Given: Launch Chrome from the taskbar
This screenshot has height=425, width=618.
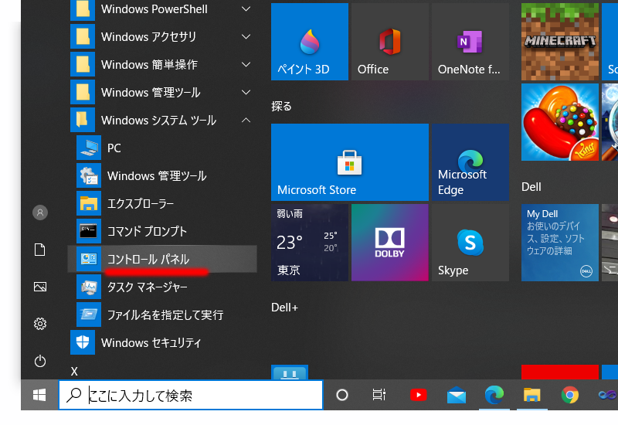Looking at the screenshot, I should click(x=570, y=395).
